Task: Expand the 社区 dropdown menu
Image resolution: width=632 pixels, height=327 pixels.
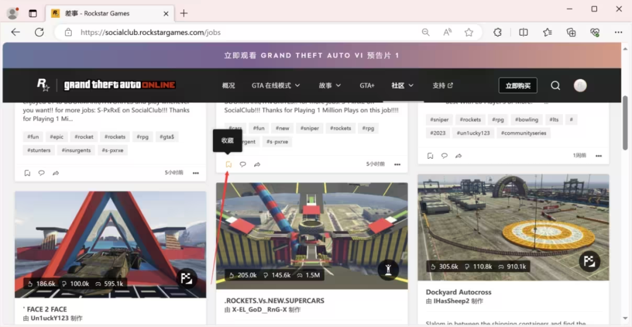Action: [x=402, y=85]
